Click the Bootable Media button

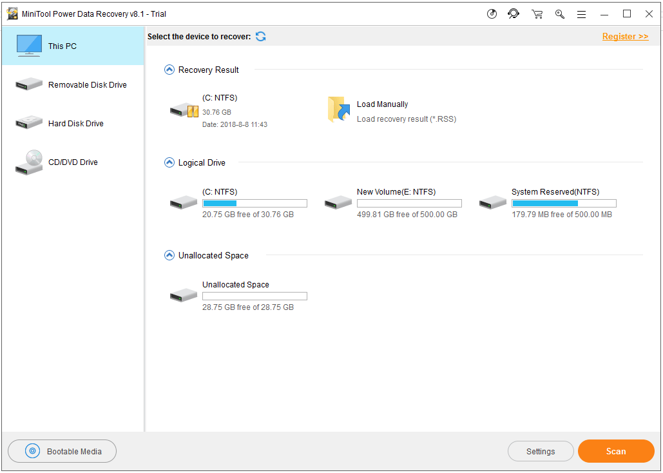click(x=62, y=451)
